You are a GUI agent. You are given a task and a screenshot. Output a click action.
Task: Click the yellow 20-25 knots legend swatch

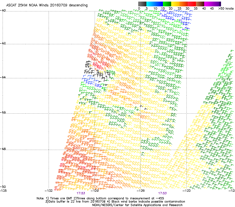(x=175, y=4)
